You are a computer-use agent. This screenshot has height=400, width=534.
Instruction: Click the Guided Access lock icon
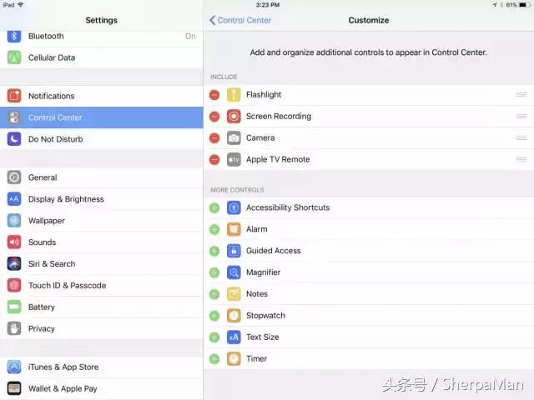[234, 251]
